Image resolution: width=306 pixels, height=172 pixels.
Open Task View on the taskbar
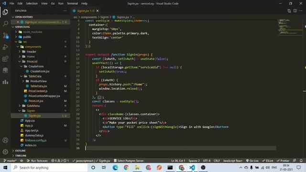click(104, 168)
